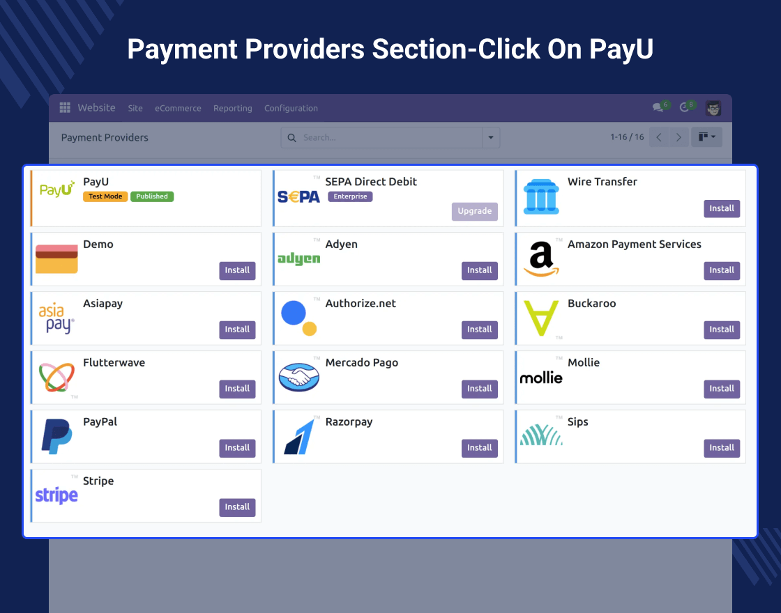The image size is (781, 613).
Task: Open the kanban view switcher dropdown
Action: point(707,137)
